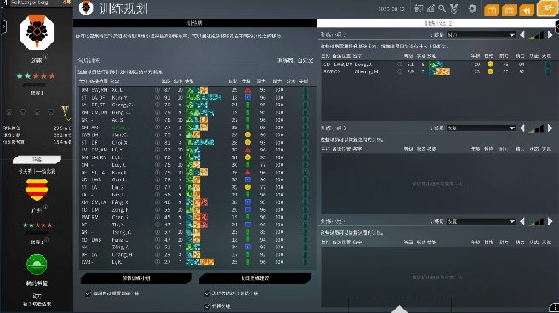559x313 pixels.
Task: Open the settings gear icon
Action: [472, 9]
